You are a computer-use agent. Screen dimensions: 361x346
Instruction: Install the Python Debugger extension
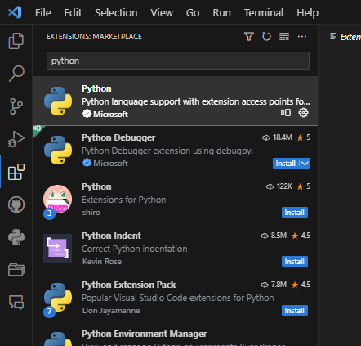286,164
